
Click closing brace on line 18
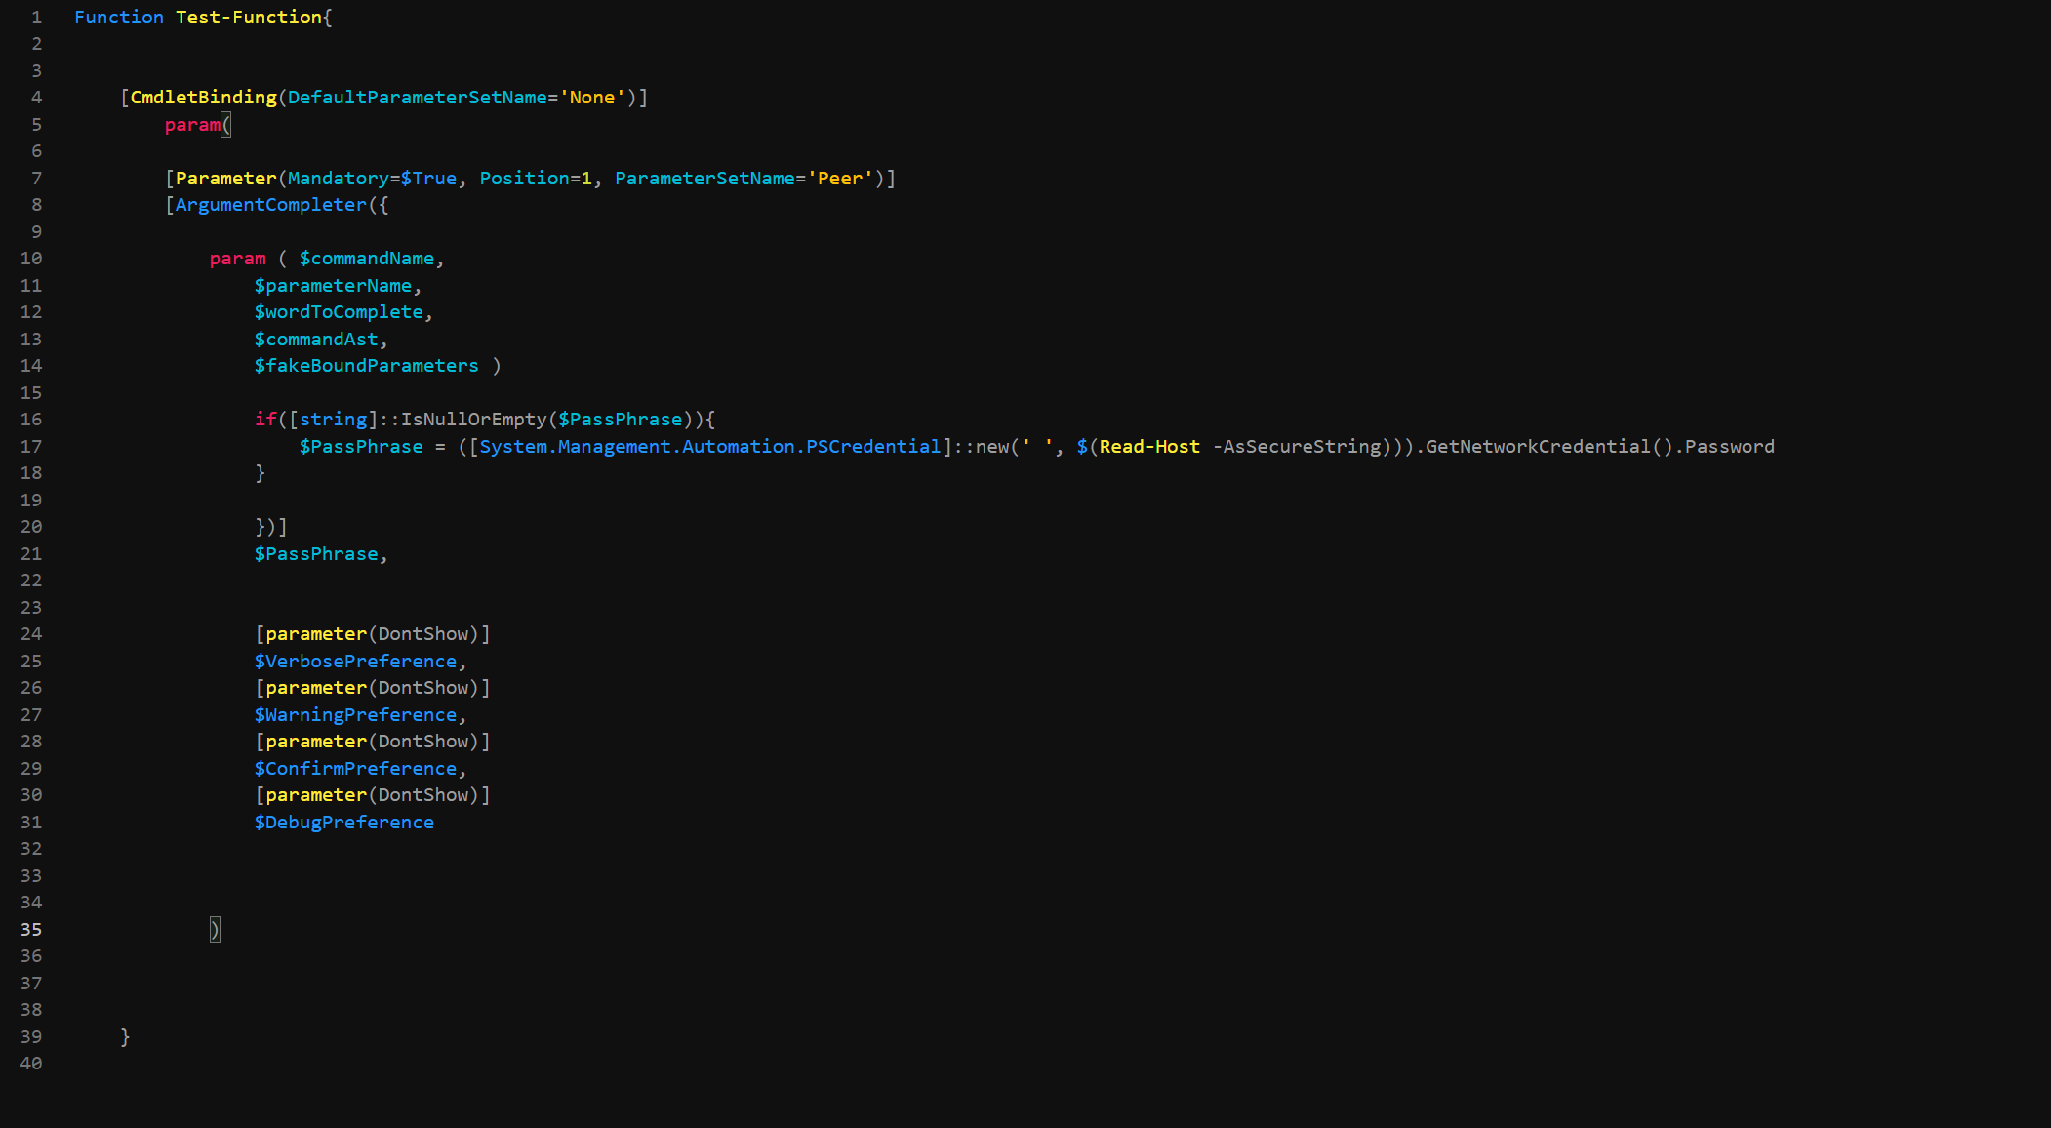pyautogui.click(x=260, y=473)
